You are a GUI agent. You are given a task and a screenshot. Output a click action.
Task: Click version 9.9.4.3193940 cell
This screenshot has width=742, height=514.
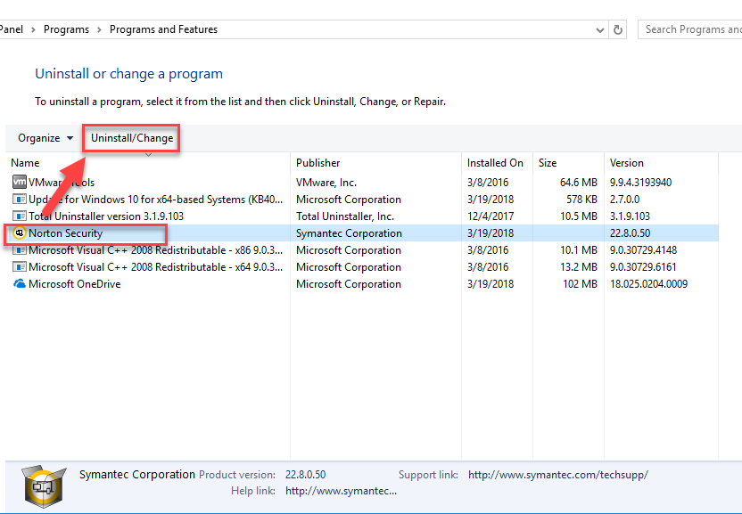(640, 183)
